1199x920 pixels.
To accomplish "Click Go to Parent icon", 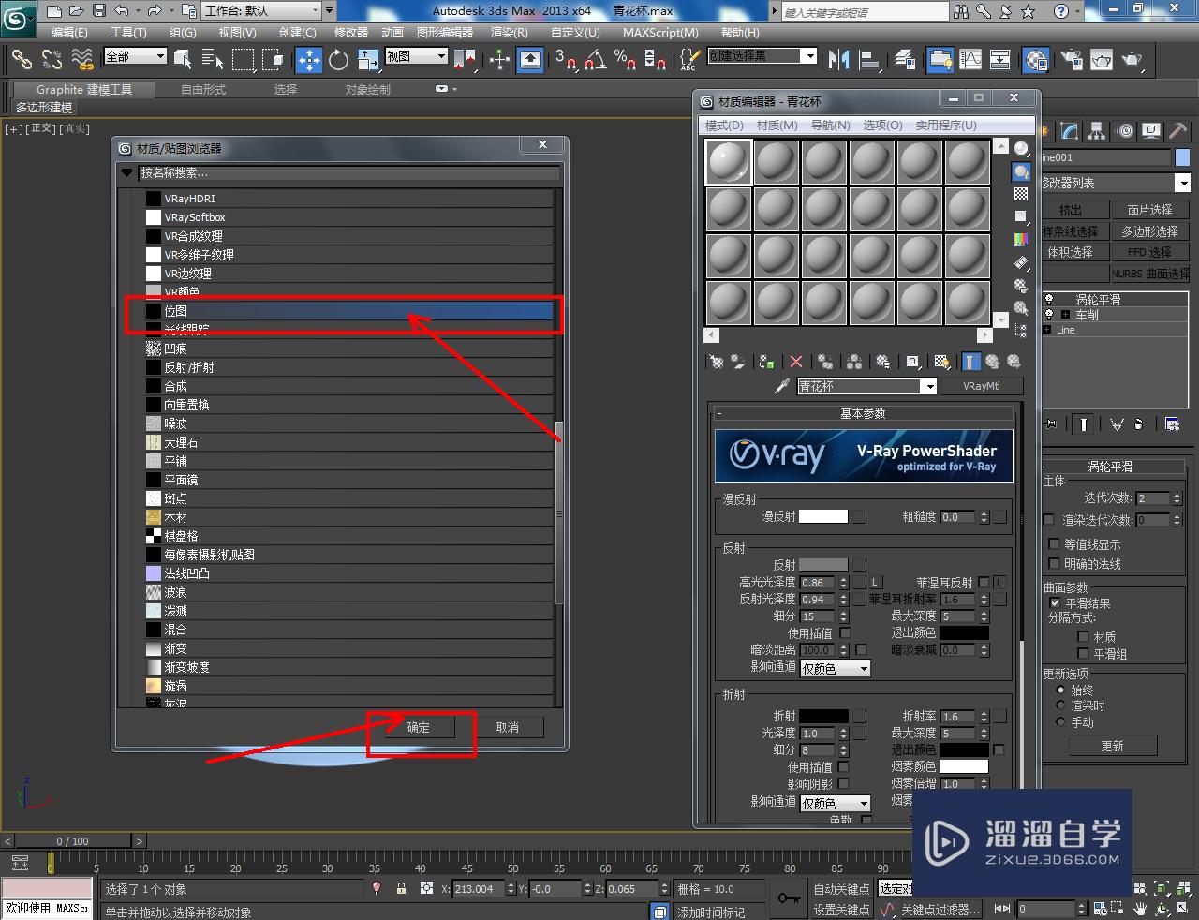I will (992, 362).
